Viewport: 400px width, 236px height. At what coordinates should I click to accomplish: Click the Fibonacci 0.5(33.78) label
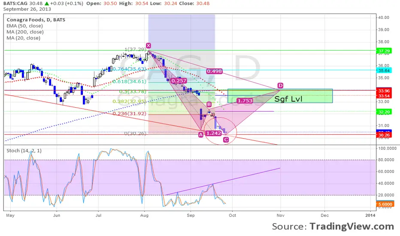point(133,91)
